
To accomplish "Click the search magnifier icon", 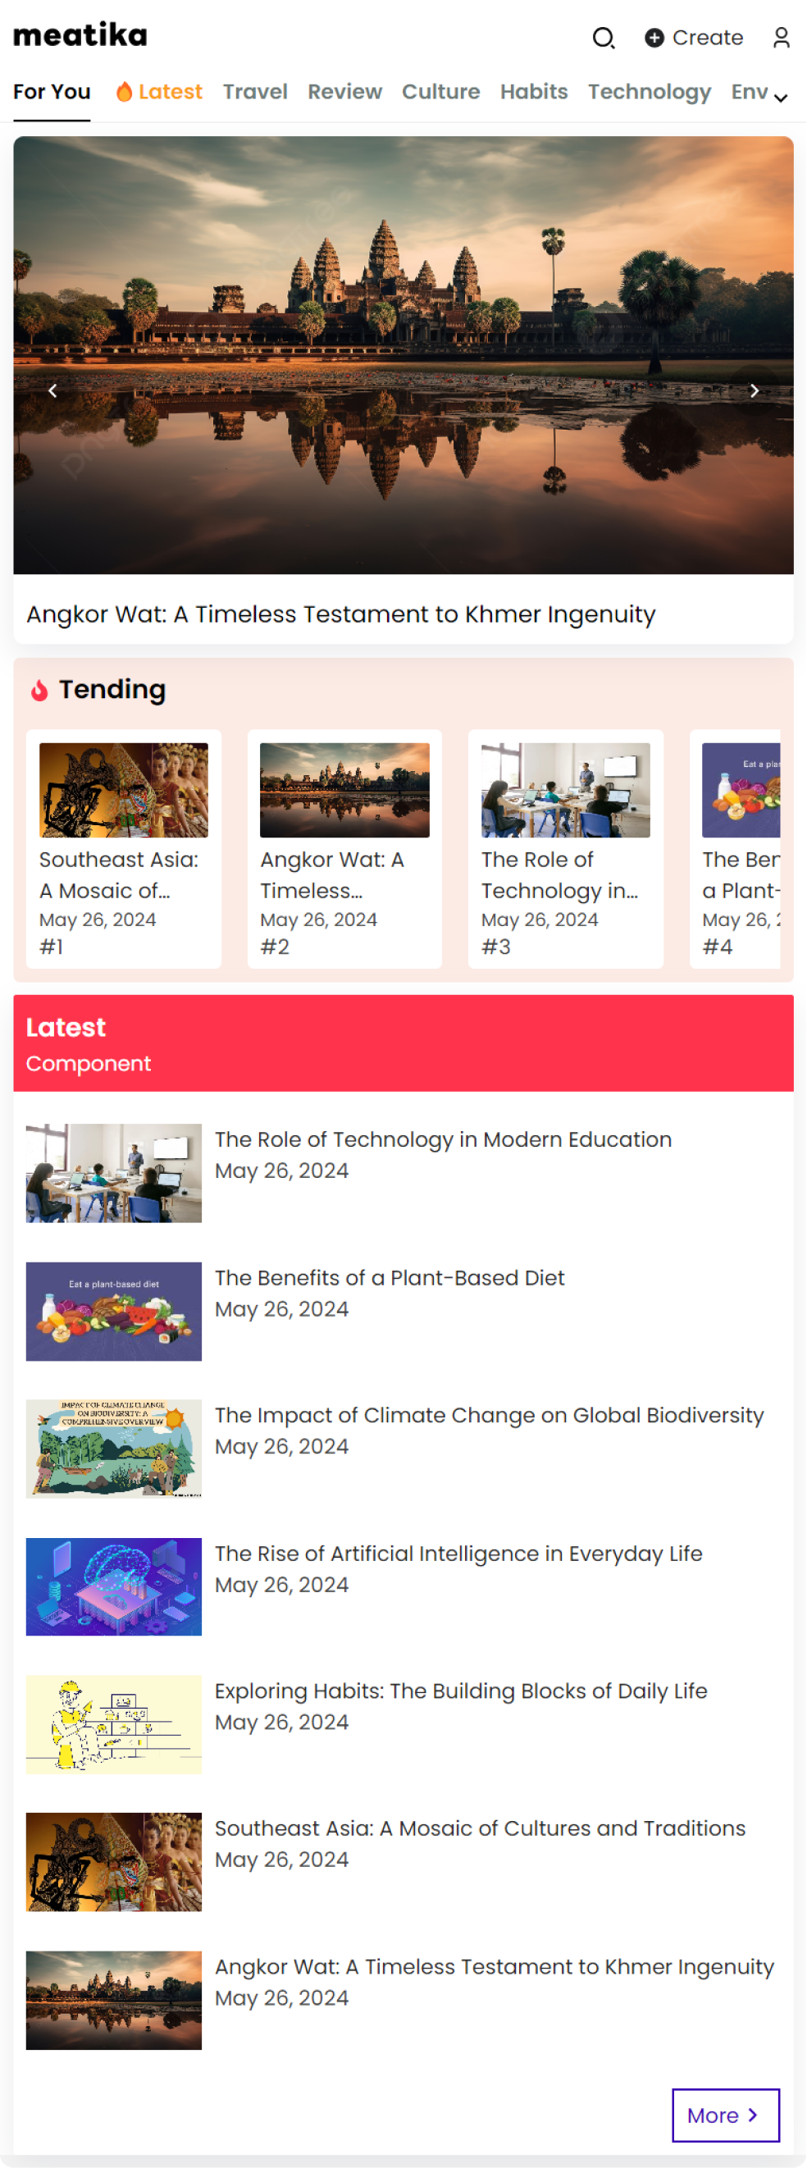I will point(604,38).
